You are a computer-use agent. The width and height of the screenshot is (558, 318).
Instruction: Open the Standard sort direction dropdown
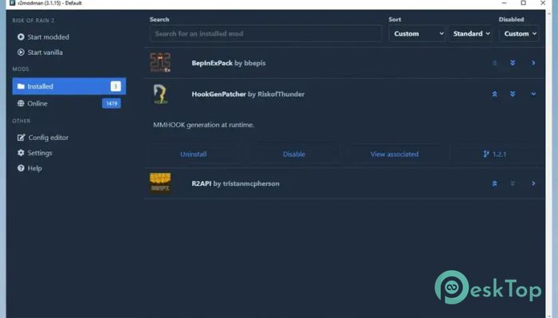click(470, 33)
